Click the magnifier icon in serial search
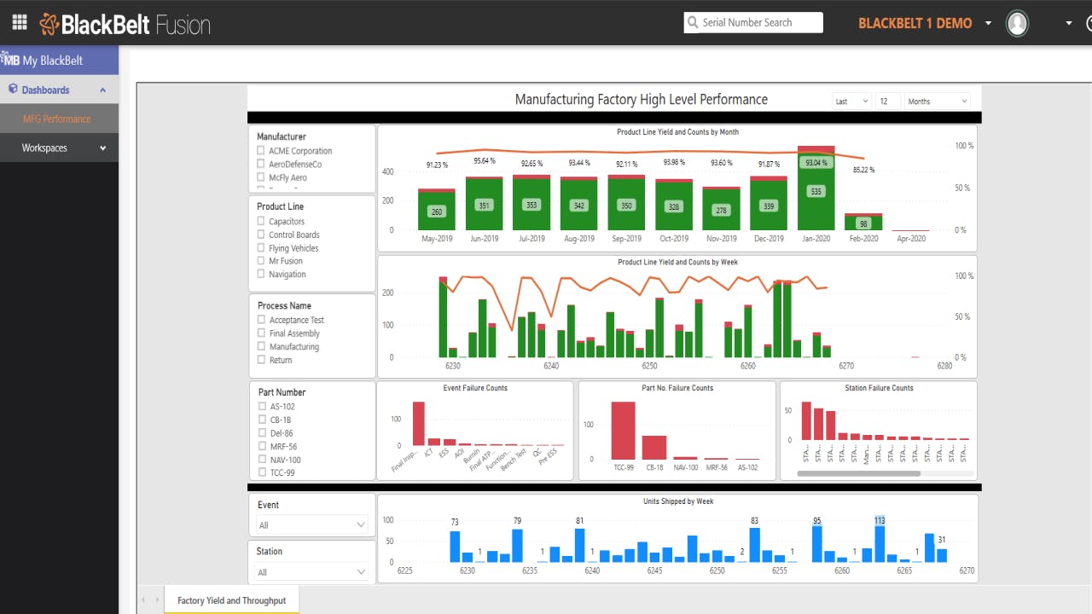1092x614 pixels. point(693,23)
